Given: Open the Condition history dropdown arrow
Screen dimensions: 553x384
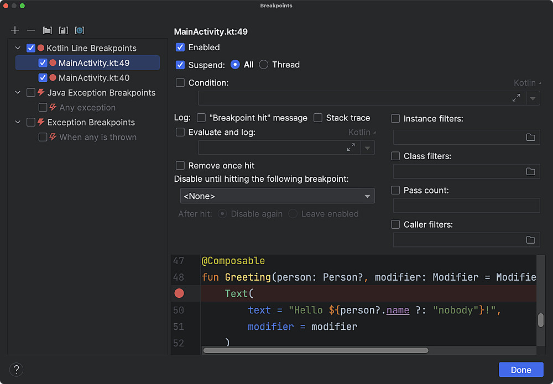Looking at the screenshot, I should pos(533,98).
